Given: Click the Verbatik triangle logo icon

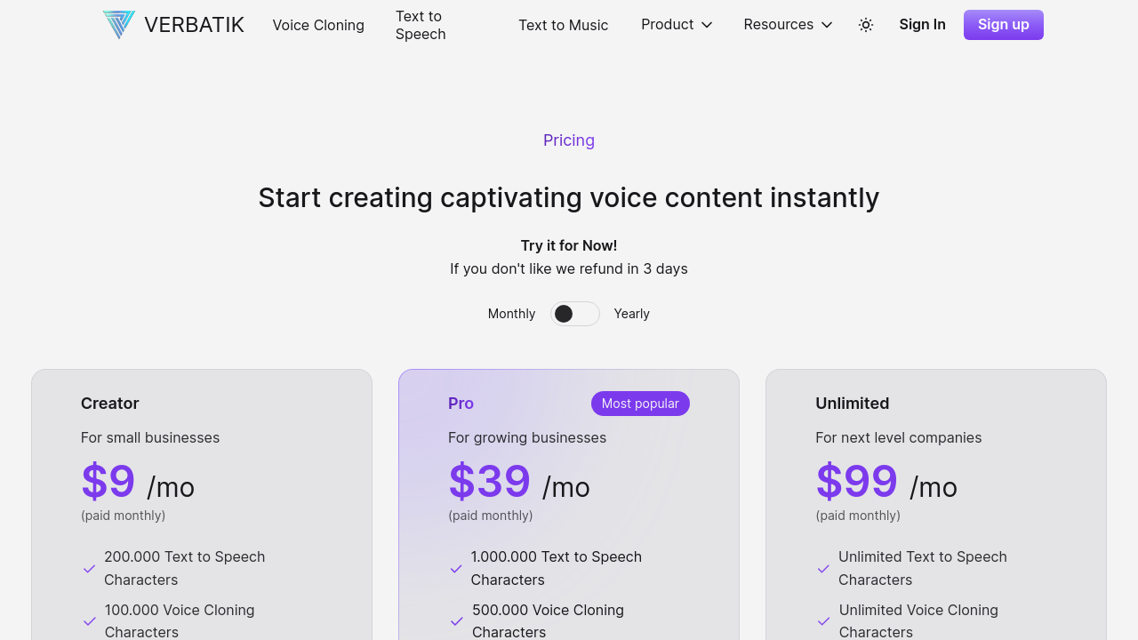Looking at the screenshot, I should coord(119,25).
